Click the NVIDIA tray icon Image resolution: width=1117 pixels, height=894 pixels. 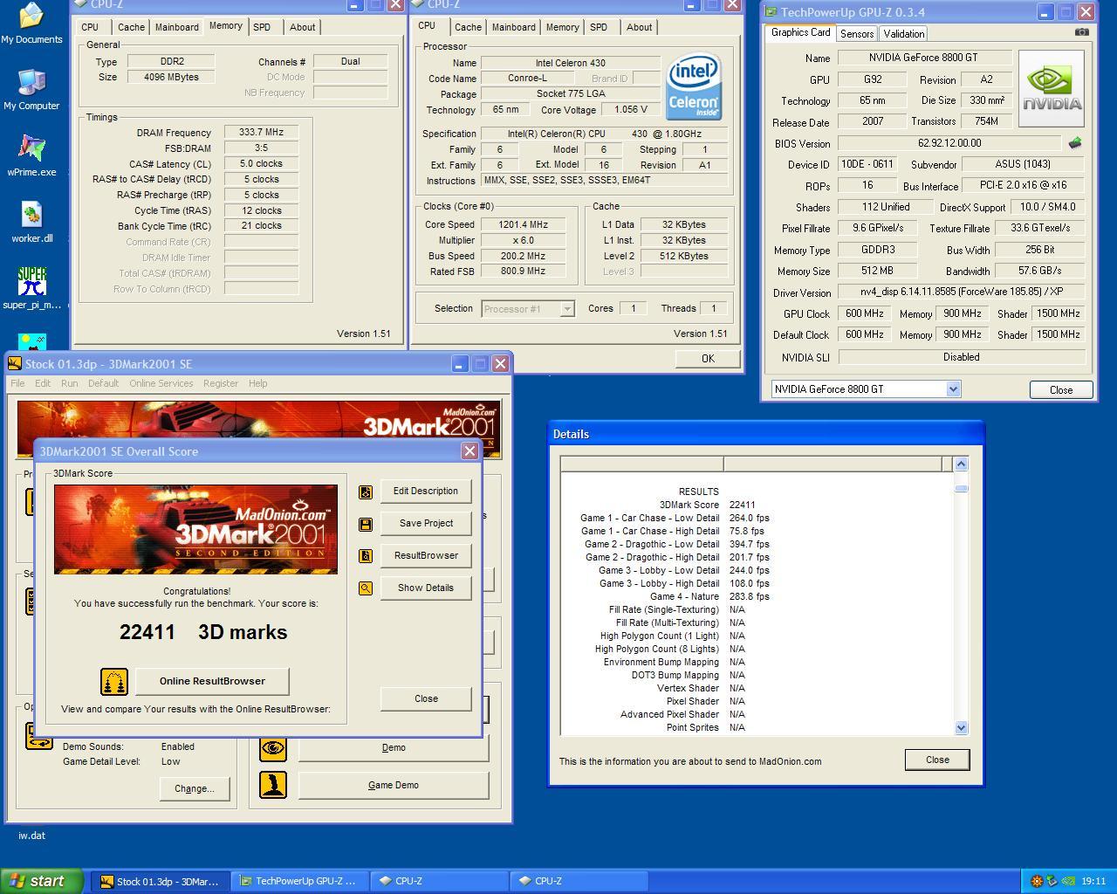point(1068,881)
